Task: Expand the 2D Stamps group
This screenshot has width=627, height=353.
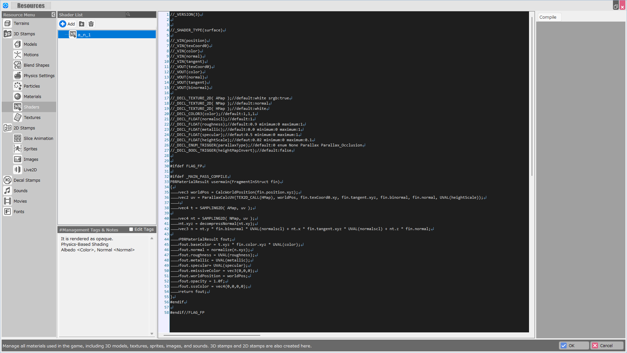Action: click(x=29, y=128)
